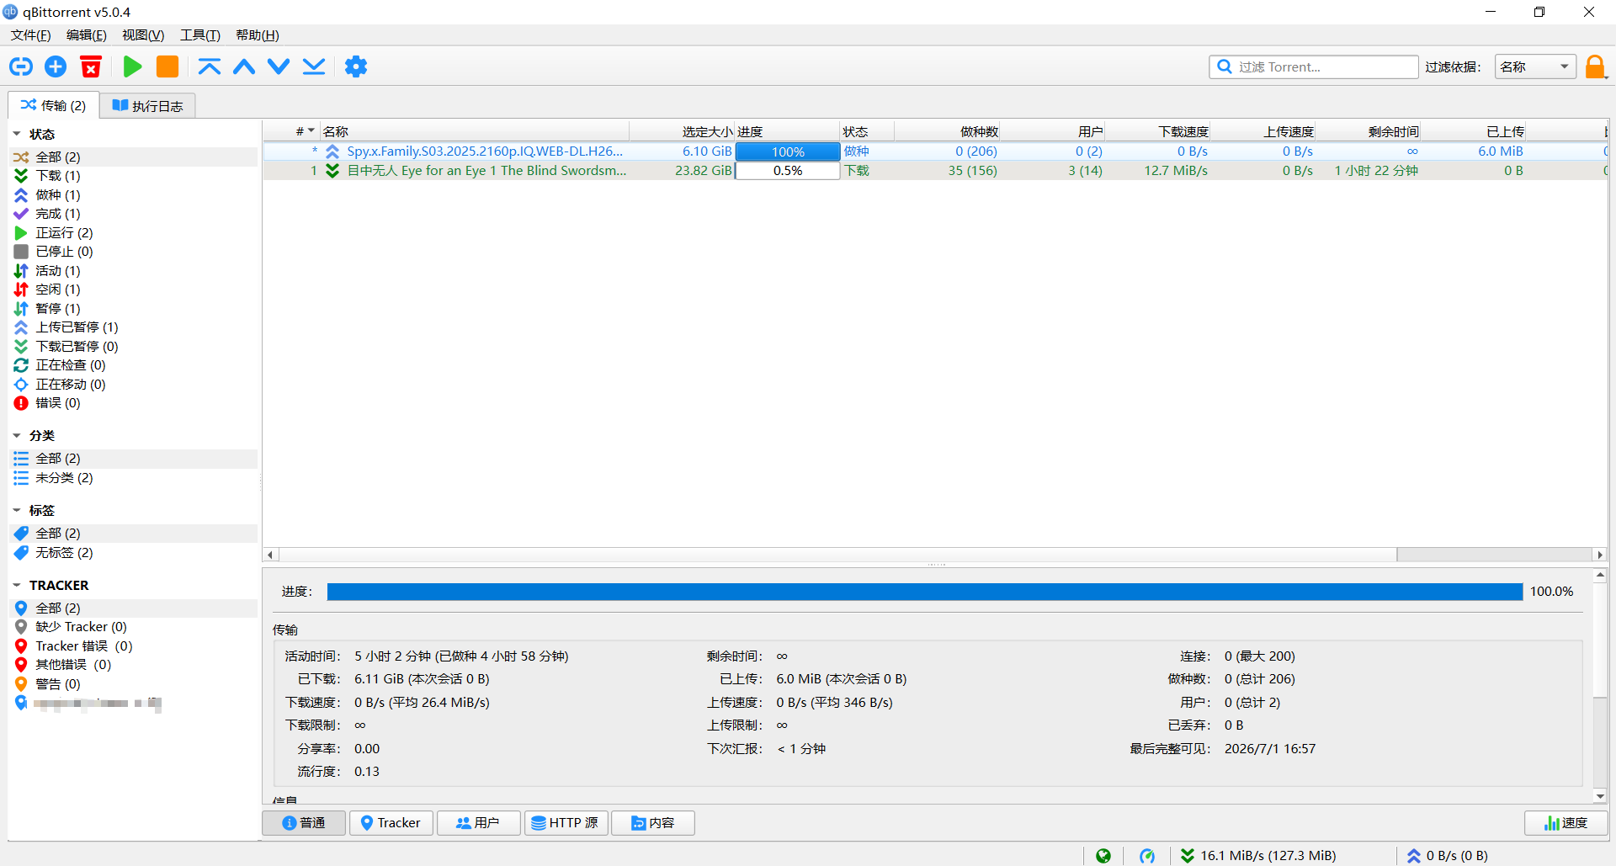Screen dimensions: 1616x866
Task: Switch to the 执行日志 tab
Action: pyautogui.click(x=148, y=105)
